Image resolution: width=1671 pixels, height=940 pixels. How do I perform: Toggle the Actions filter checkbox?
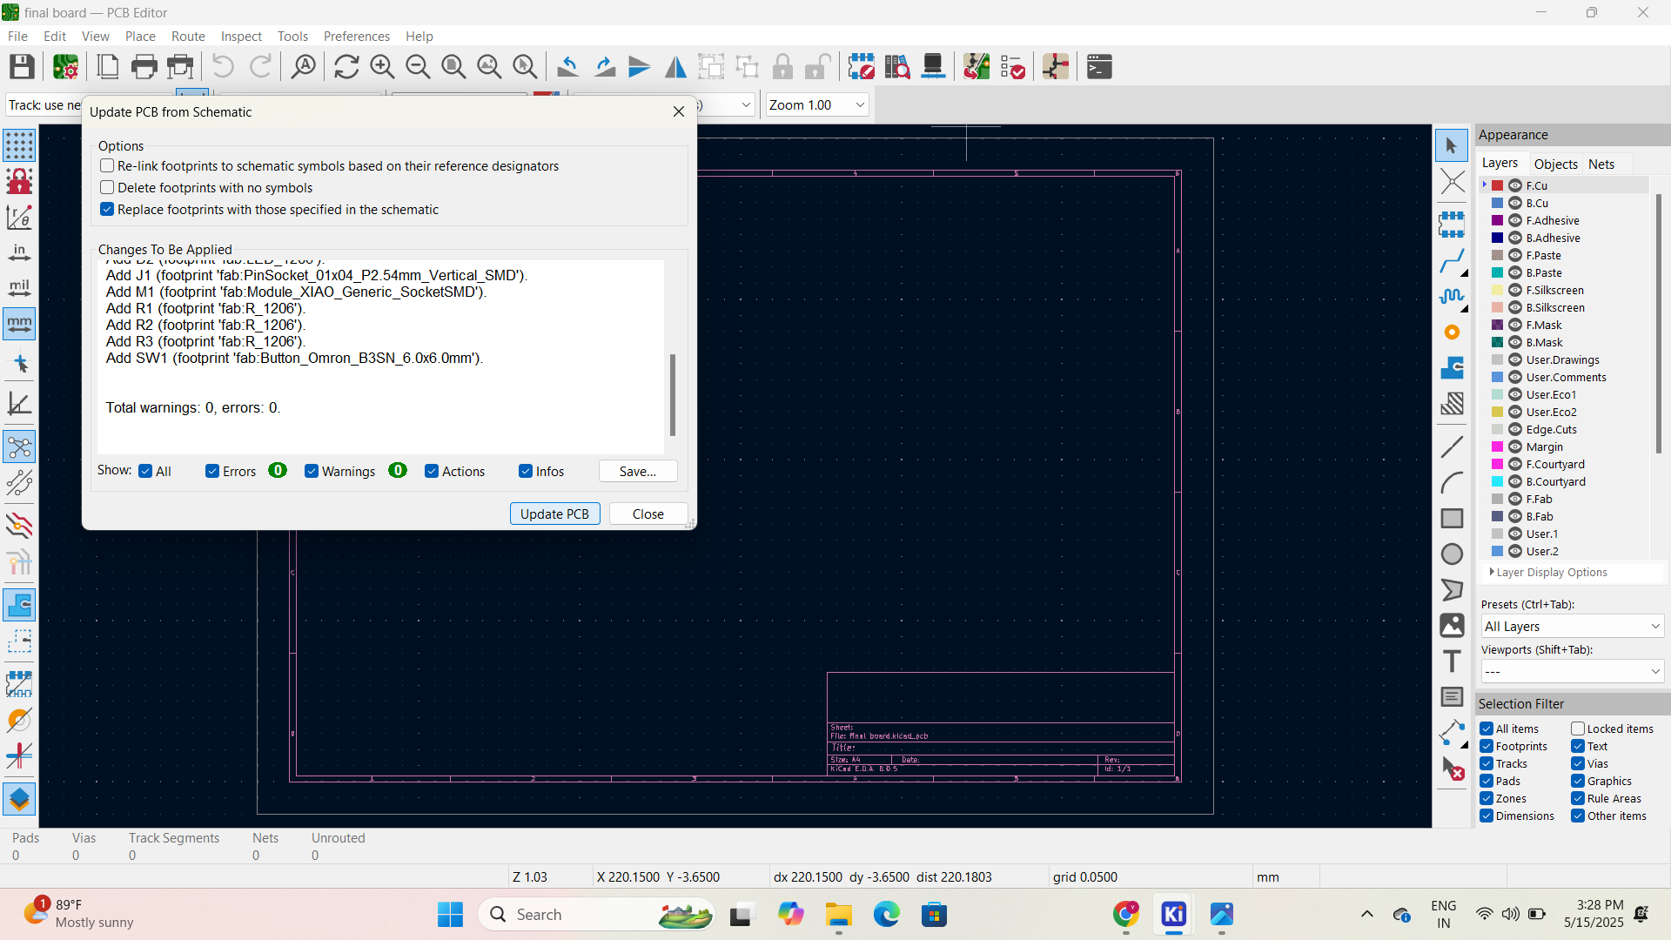432,471
